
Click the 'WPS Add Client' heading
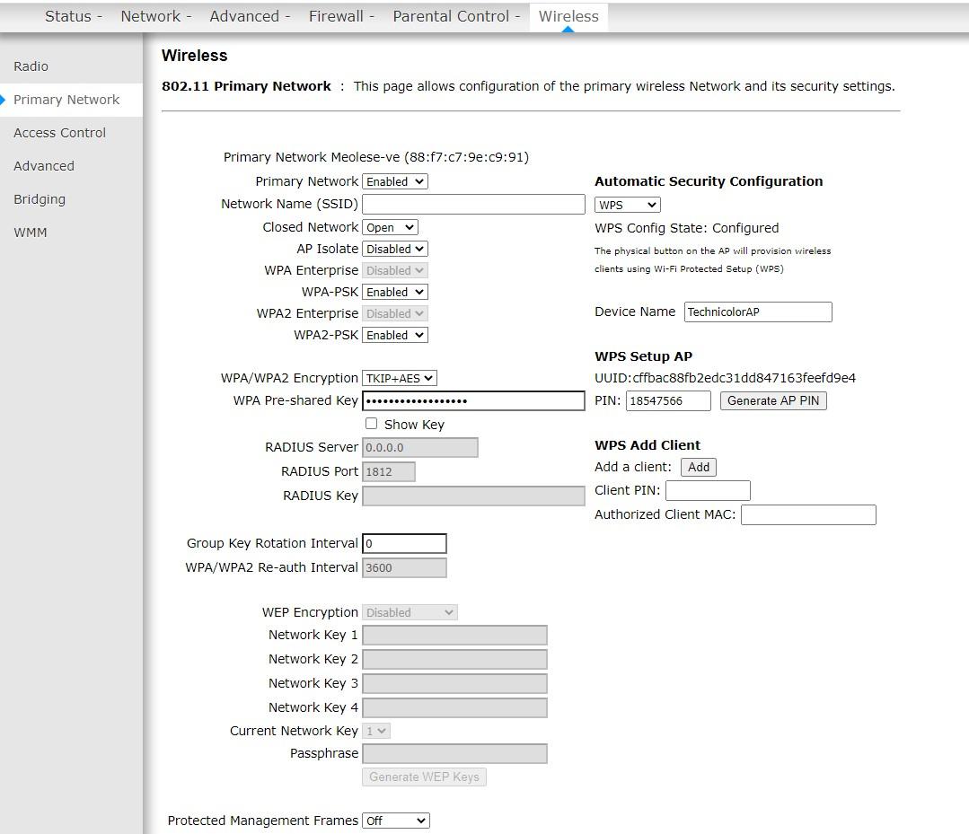(647, 445)
